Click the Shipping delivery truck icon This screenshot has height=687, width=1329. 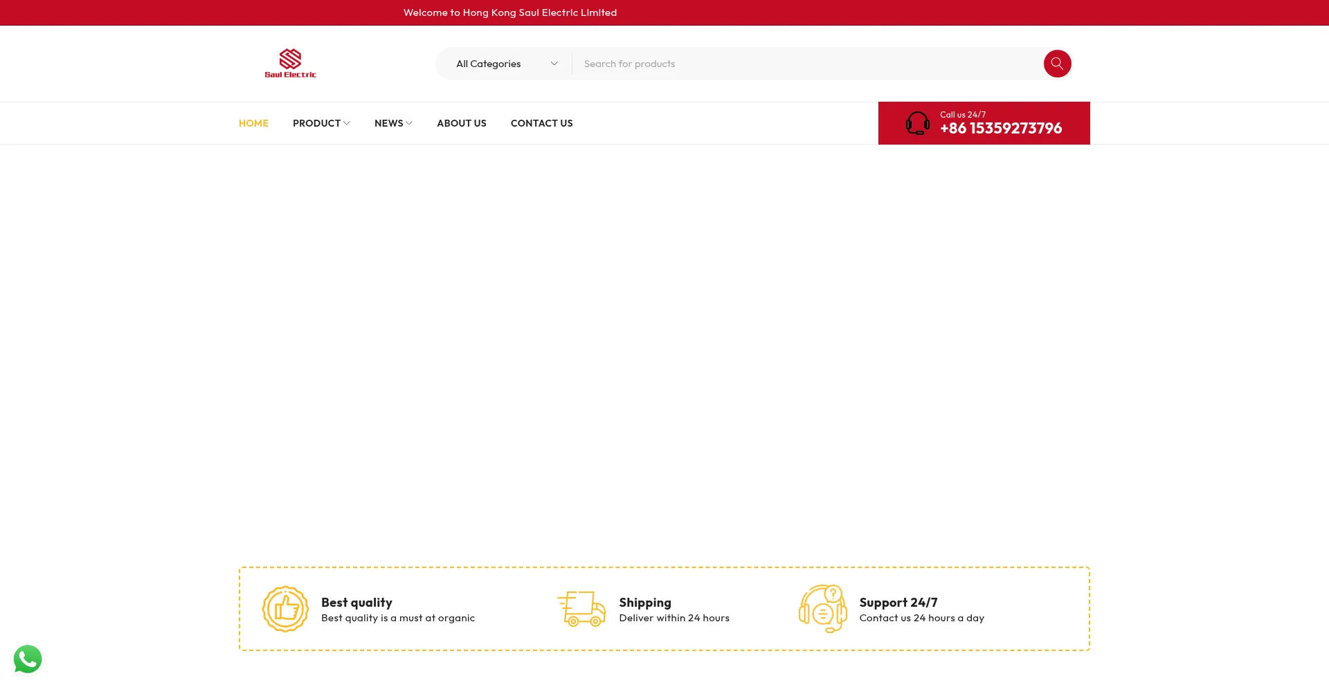click(x=581, y=609)
